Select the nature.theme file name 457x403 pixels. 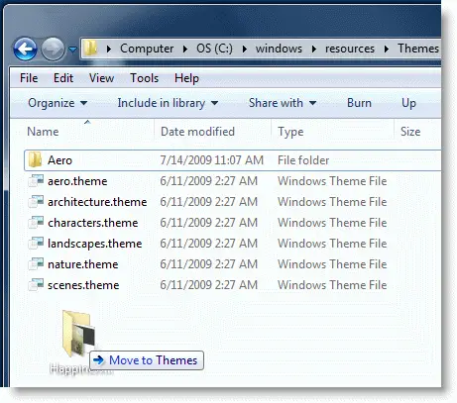click(82, 264)
